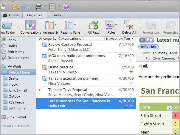Click the Undo arrow icon
The height and width of the screenshot is (135, 180).
[x=15, y=7]
